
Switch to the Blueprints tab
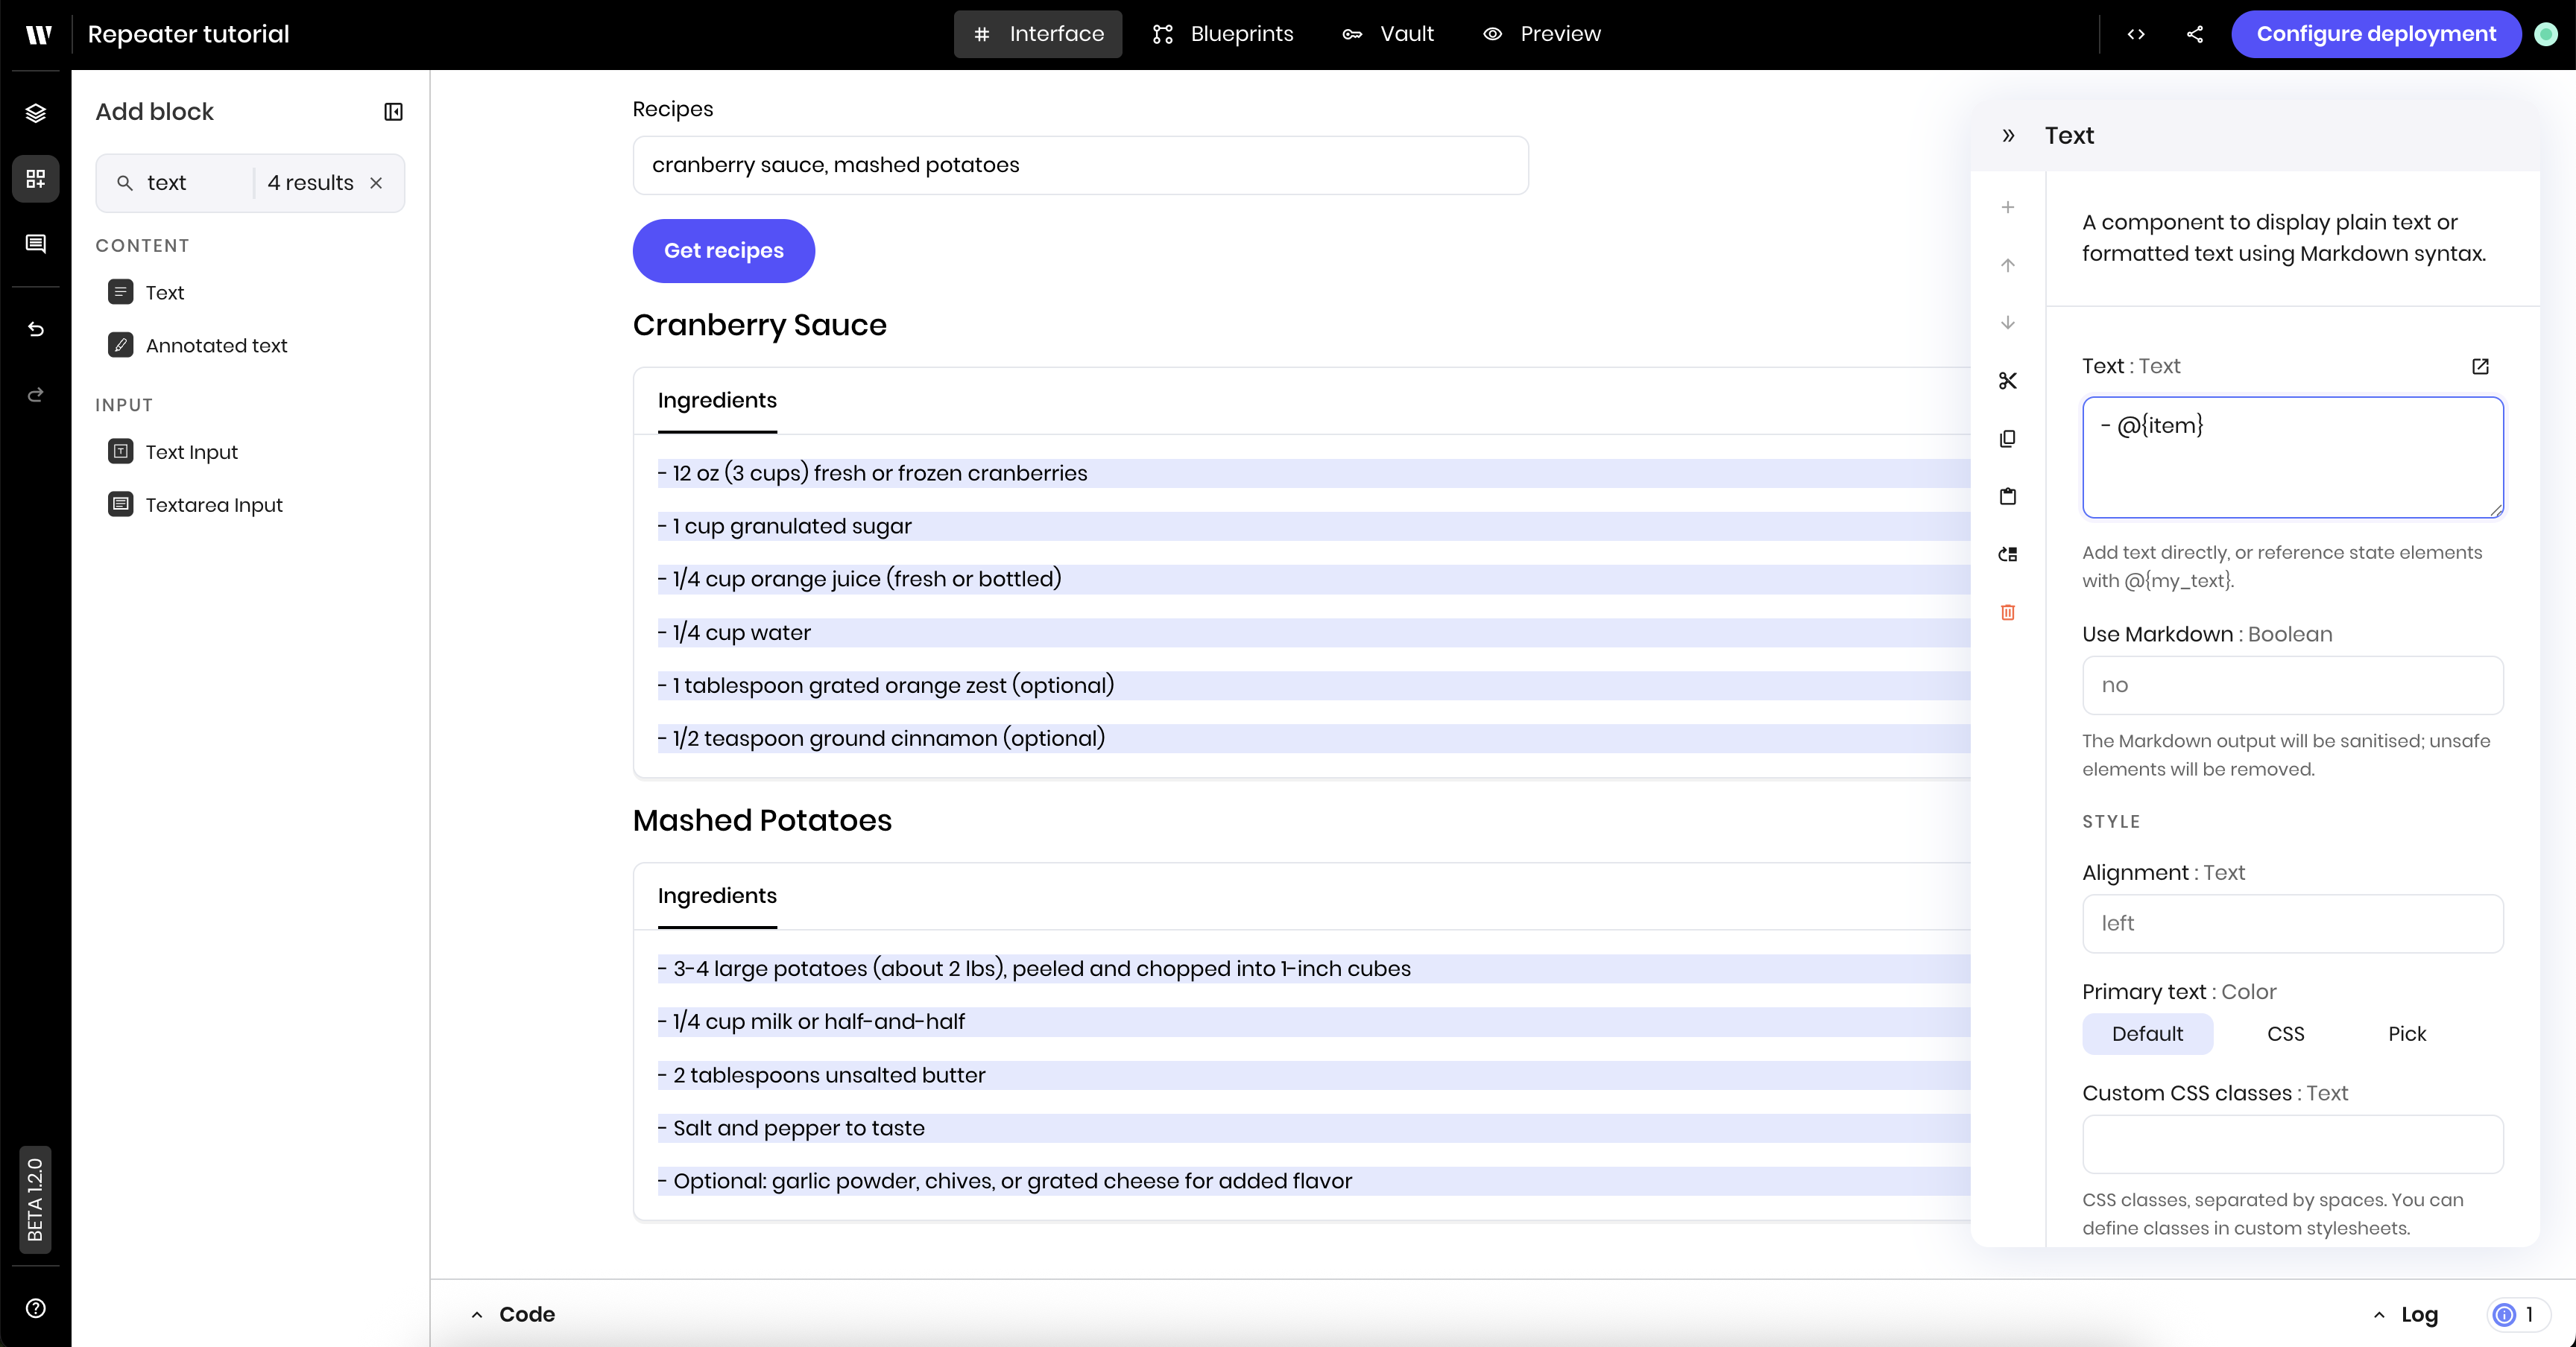tap(1222, 34)
